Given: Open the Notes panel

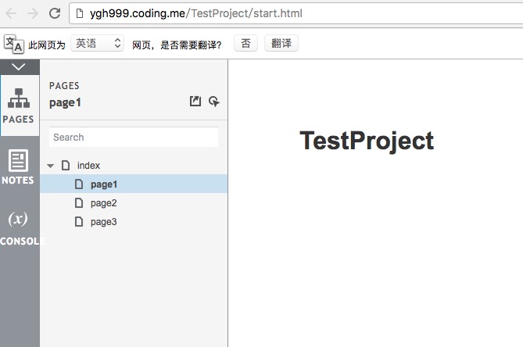Looking at the screenshot, I should (19, 166).
